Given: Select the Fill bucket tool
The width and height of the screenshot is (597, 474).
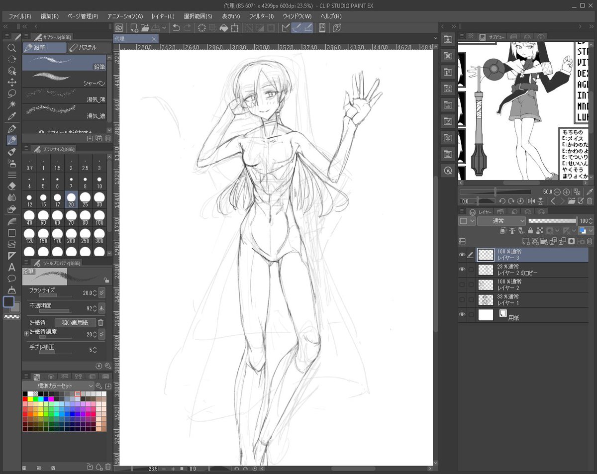Looking at the screenshot, I should 12,209.
